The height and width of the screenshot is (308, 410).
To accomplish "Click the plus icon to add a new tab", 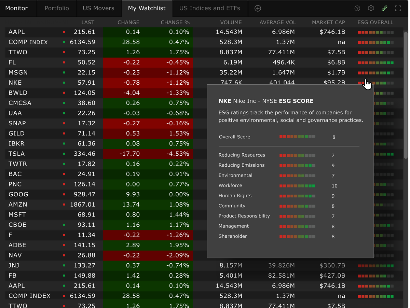I will tap(258, 8).
